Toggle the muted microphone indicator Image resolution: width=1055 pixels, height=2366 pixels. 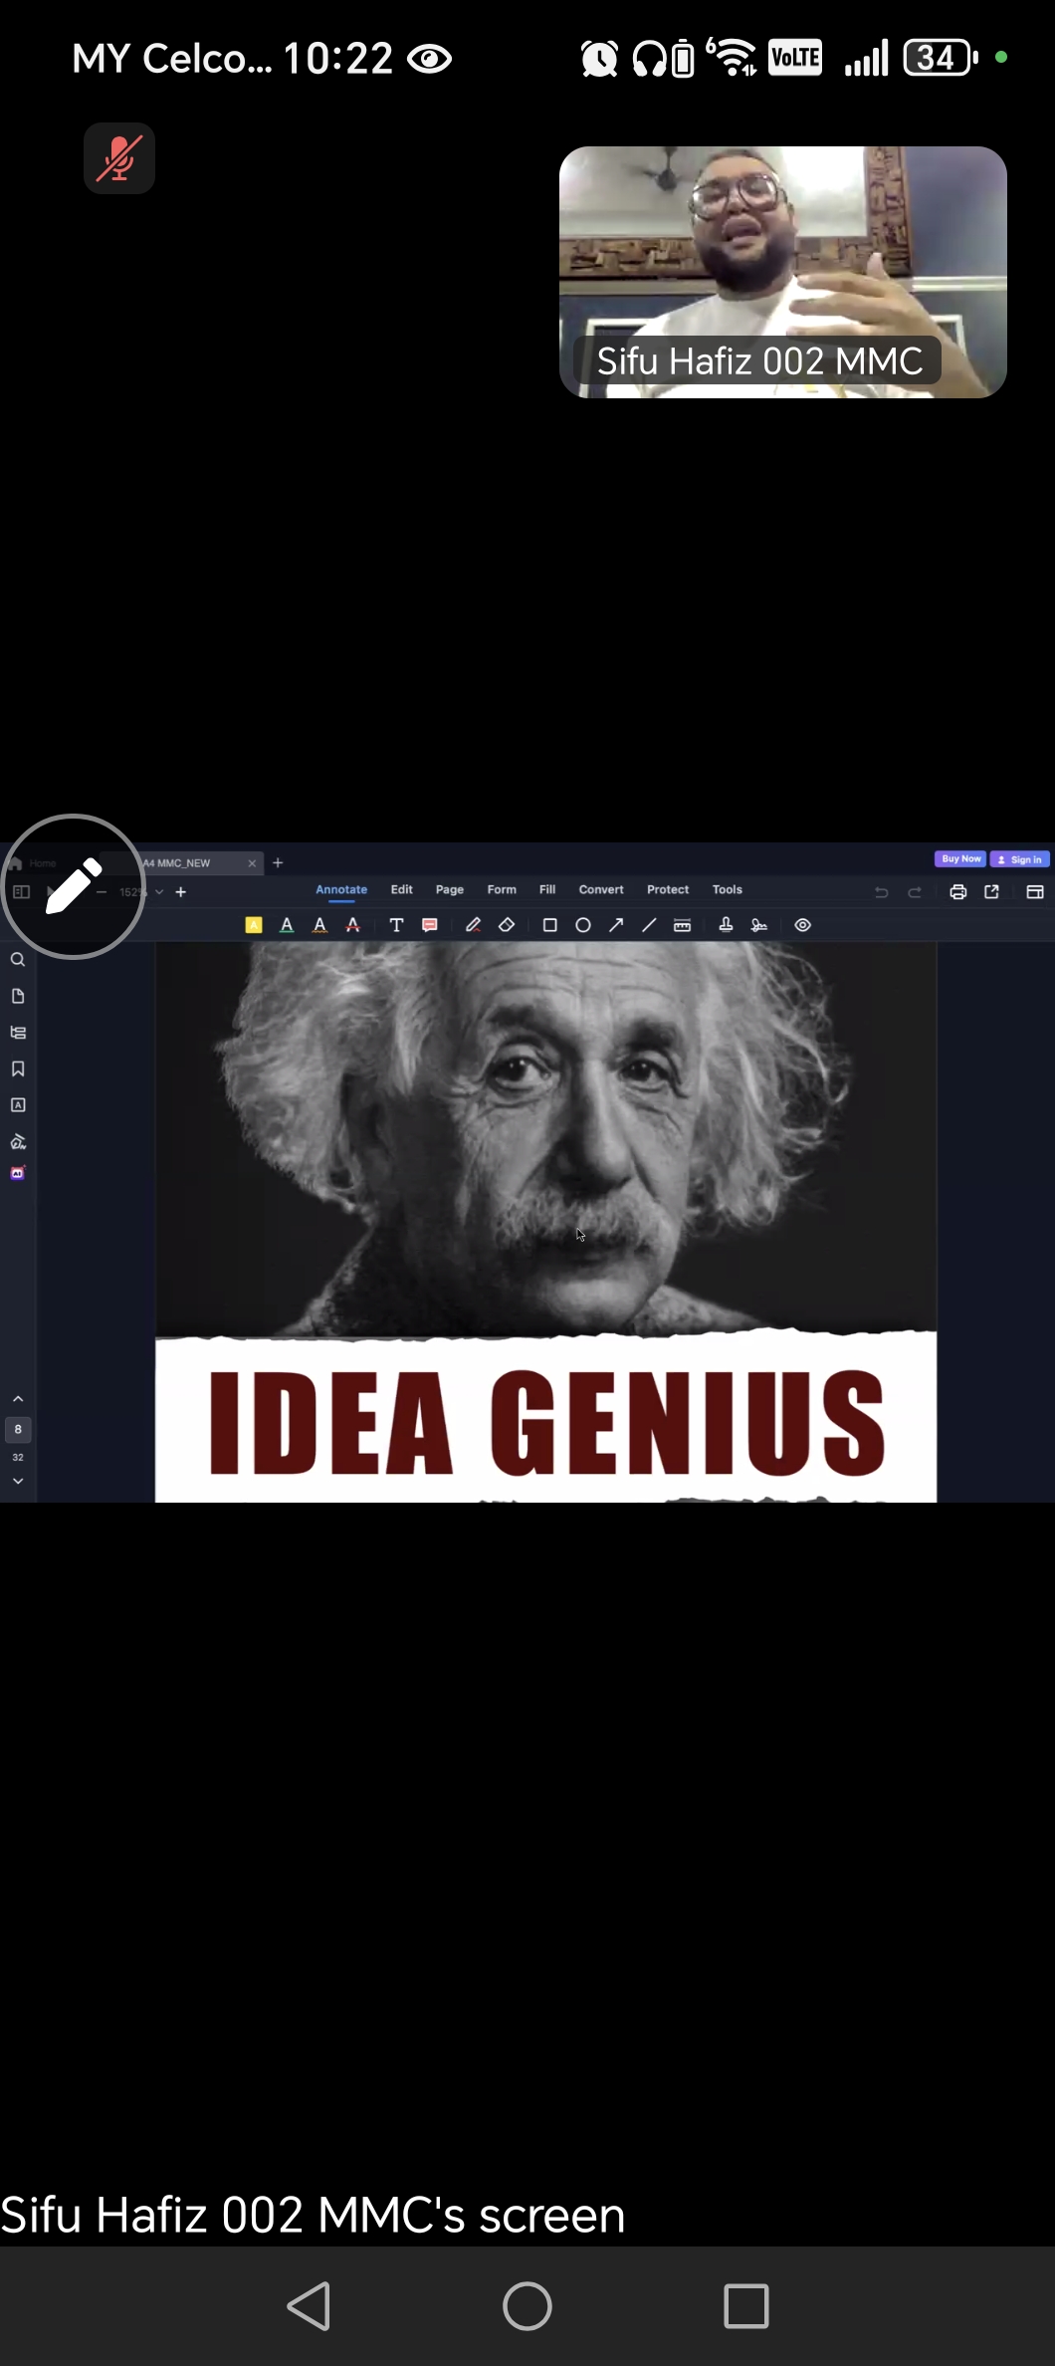coord(119,158)
